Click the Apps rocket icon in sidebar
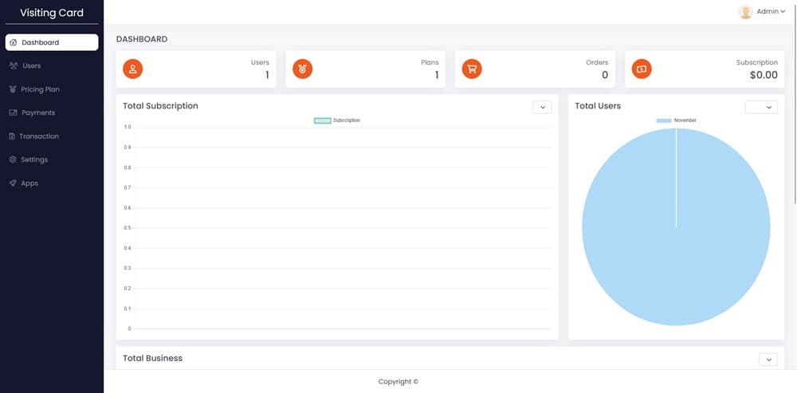Viewport: 797px width, 393px height. click(x=13, y=183)
